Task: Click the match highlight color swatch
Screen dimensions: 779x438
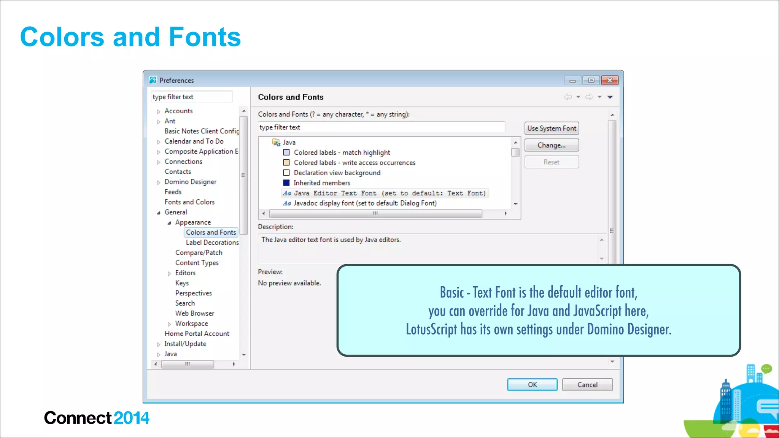Action: click(286, 152)
